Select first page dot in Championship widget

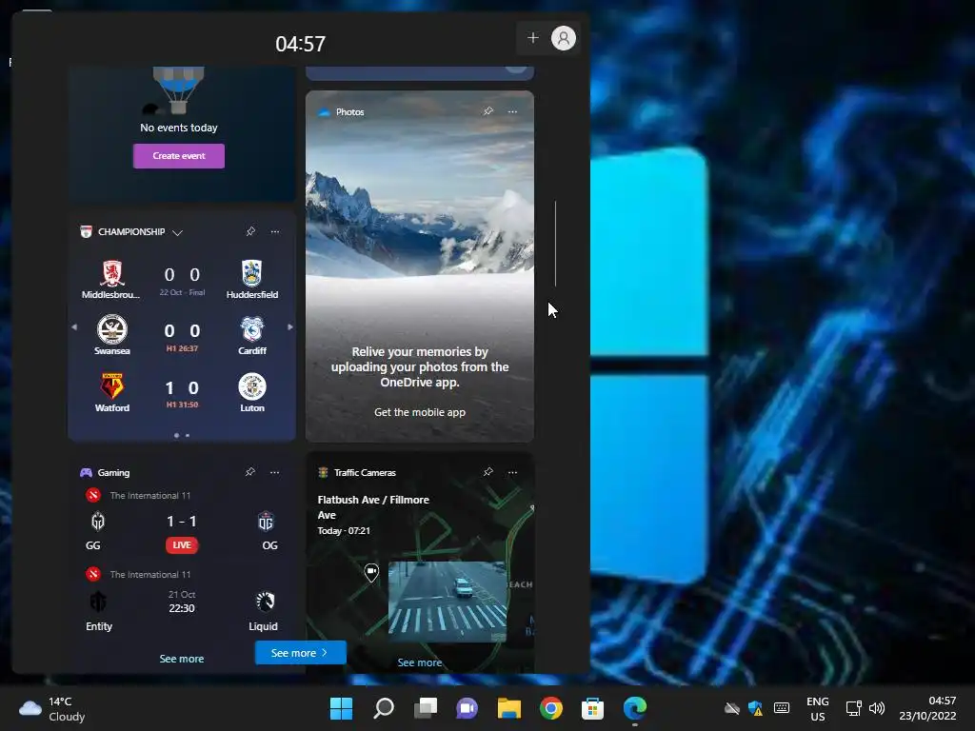click(x=176, y=435)
